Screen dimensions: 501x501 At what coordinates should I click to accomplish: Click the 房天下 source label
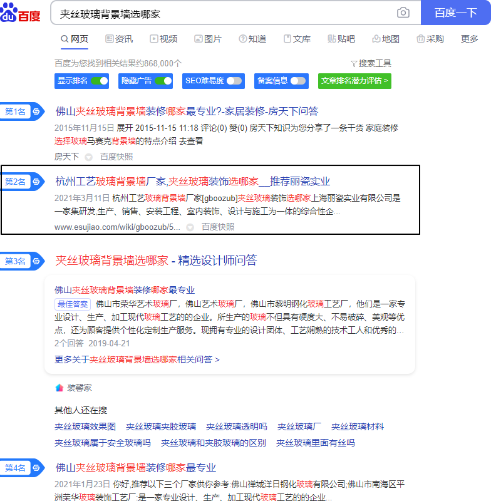coord(66,157)
